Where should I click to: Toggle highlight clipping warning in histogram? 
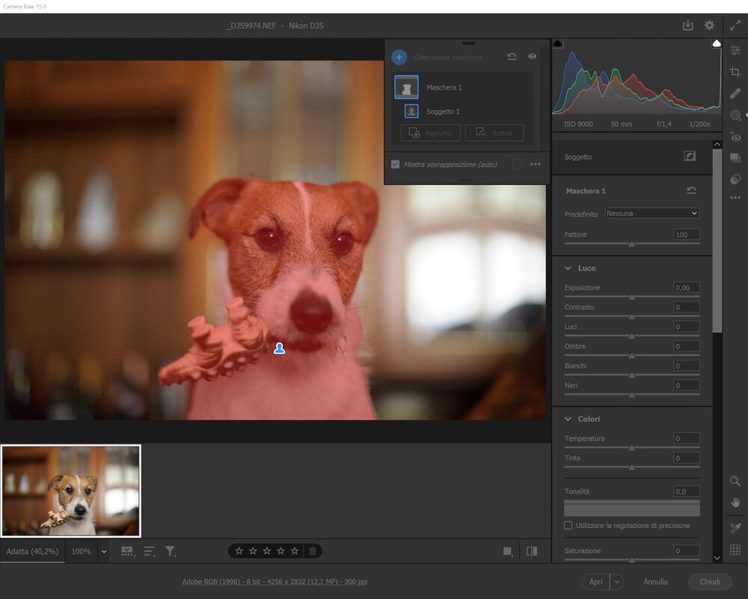(x=717, y=44)
